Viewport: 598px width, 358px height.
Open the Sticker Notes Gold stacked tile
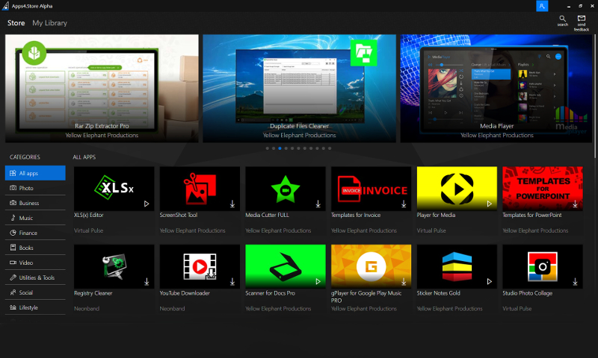pyautogui.click(x=457, y=266)
